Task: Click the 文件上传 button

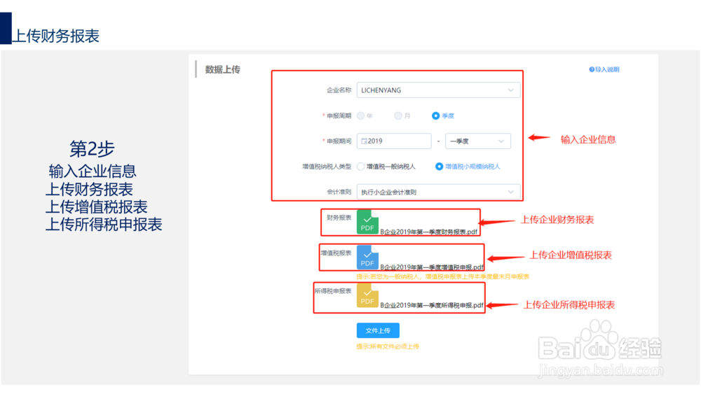Action: 378,330
